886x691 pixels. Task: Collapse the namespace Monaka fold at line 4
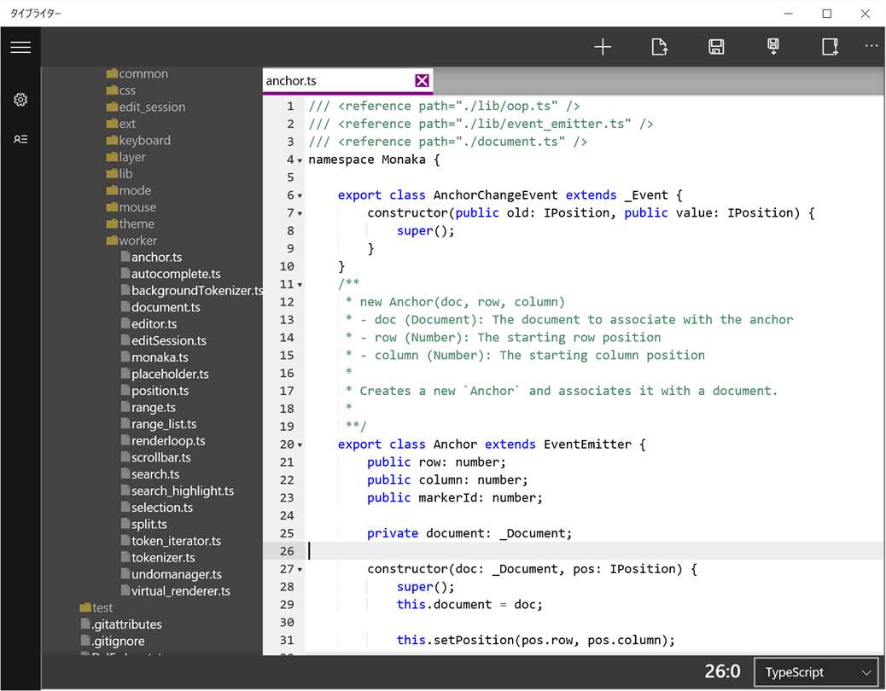tap(300, 160)
